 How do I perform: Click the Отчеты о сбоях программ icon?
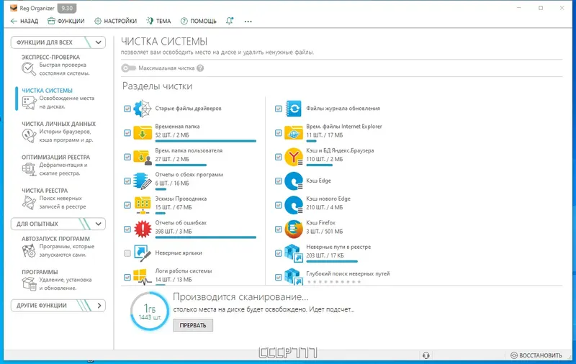(143, 181)
